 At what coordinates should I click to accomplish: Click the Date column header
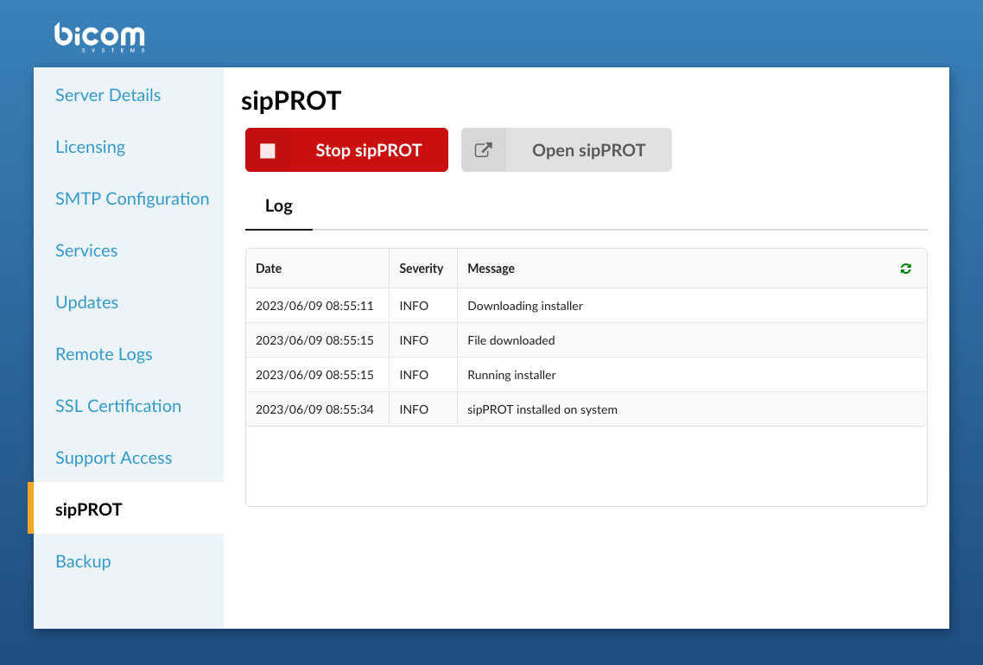click(x=269, y=269)
